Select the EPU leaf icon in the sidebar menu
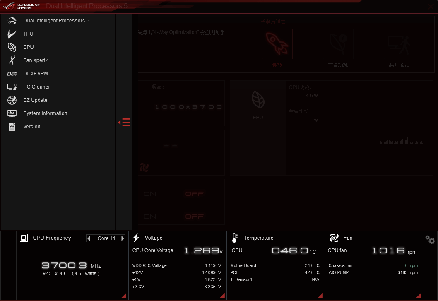 click(12, 47)
